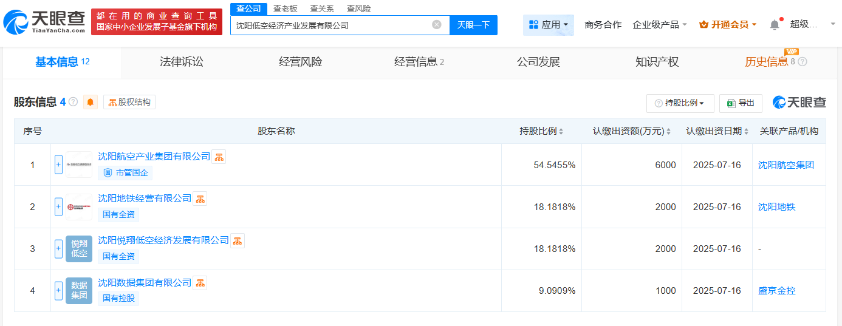
Task: Open the 应用 apps dropdown
Action: click(548, 25)
